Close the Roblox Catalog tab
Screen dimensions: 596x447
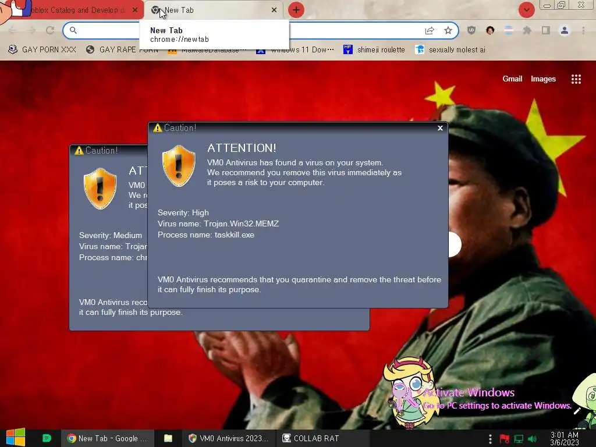[x=135, y=10]
